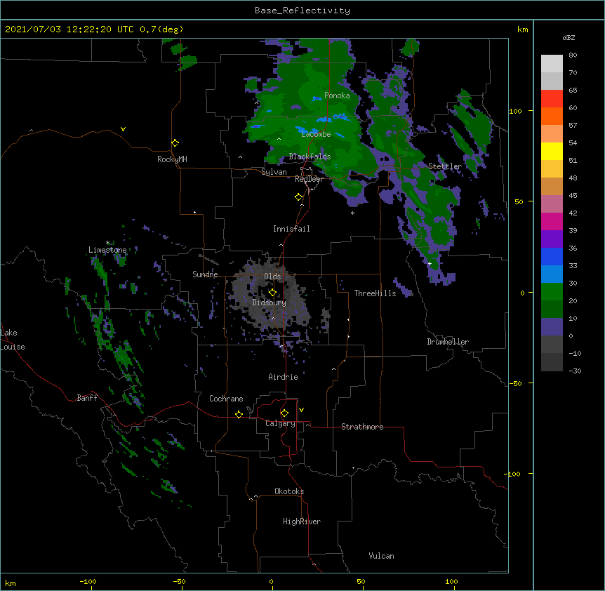The image size is (605, 591).
Task: Click the Ponoka city label
Action: pos(337,95)
